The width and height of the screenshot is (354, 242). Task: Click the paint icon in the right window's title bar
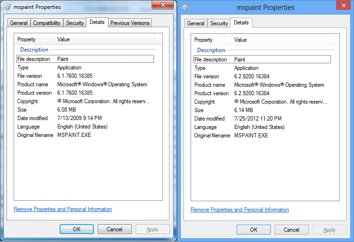pos(185,7)
